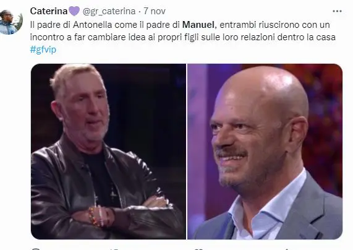Click the retweet icon below the photos
Screen dimensions: 353x250
click(115, 249)
